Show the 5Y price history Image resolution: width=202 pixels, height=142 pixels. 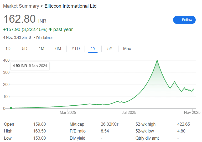coord(110,48)
